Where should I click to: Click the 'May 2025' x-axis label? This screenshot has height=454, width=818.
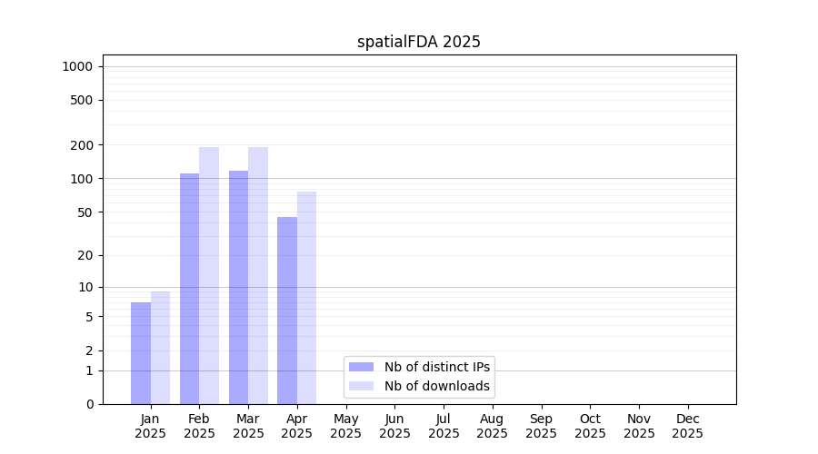(x=346, y=426)
